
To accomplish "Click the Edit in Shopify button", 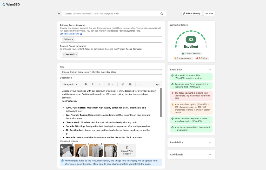I will coord(192,13).
